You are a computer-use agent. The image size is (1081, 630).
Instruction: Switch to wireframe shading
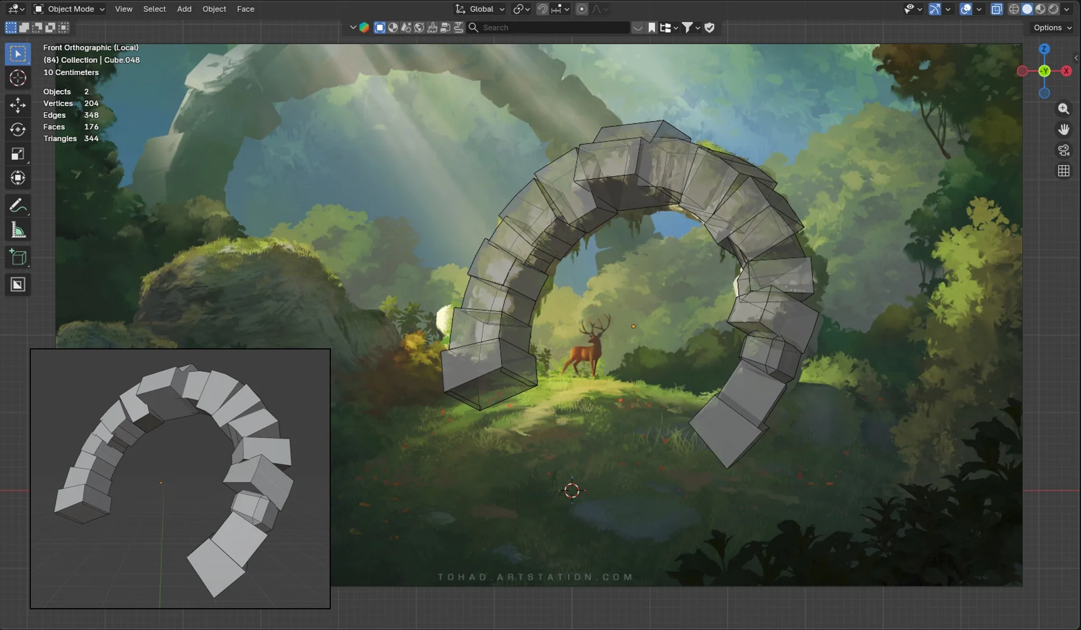(1014, 9)
